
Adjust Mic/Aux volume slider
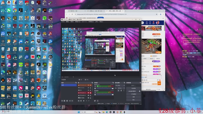coord(105,88)
